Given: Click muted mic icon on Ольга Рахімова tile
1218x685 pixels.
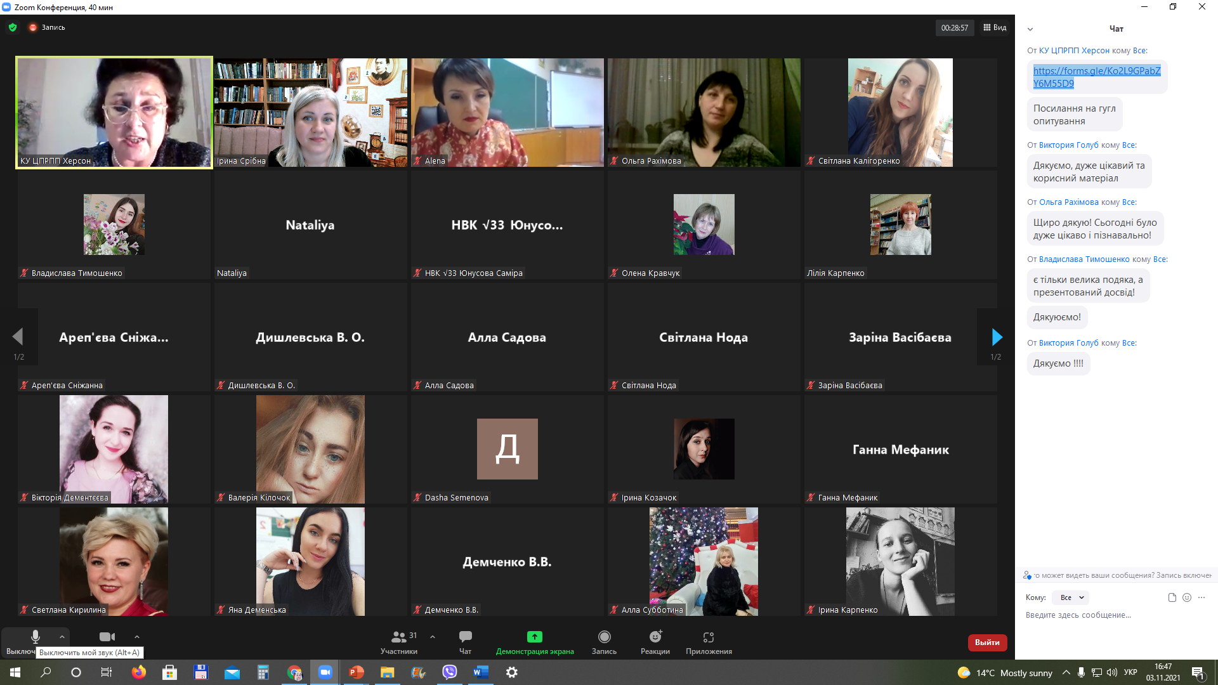Looking at the screenshot, I should pos(614,161).
